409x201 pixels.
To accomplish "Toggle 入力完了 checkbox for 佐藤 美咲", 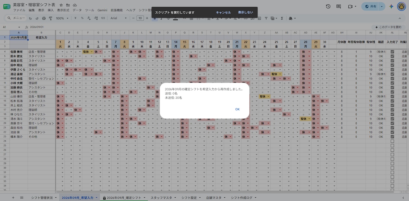I will (x=392, y=52).
